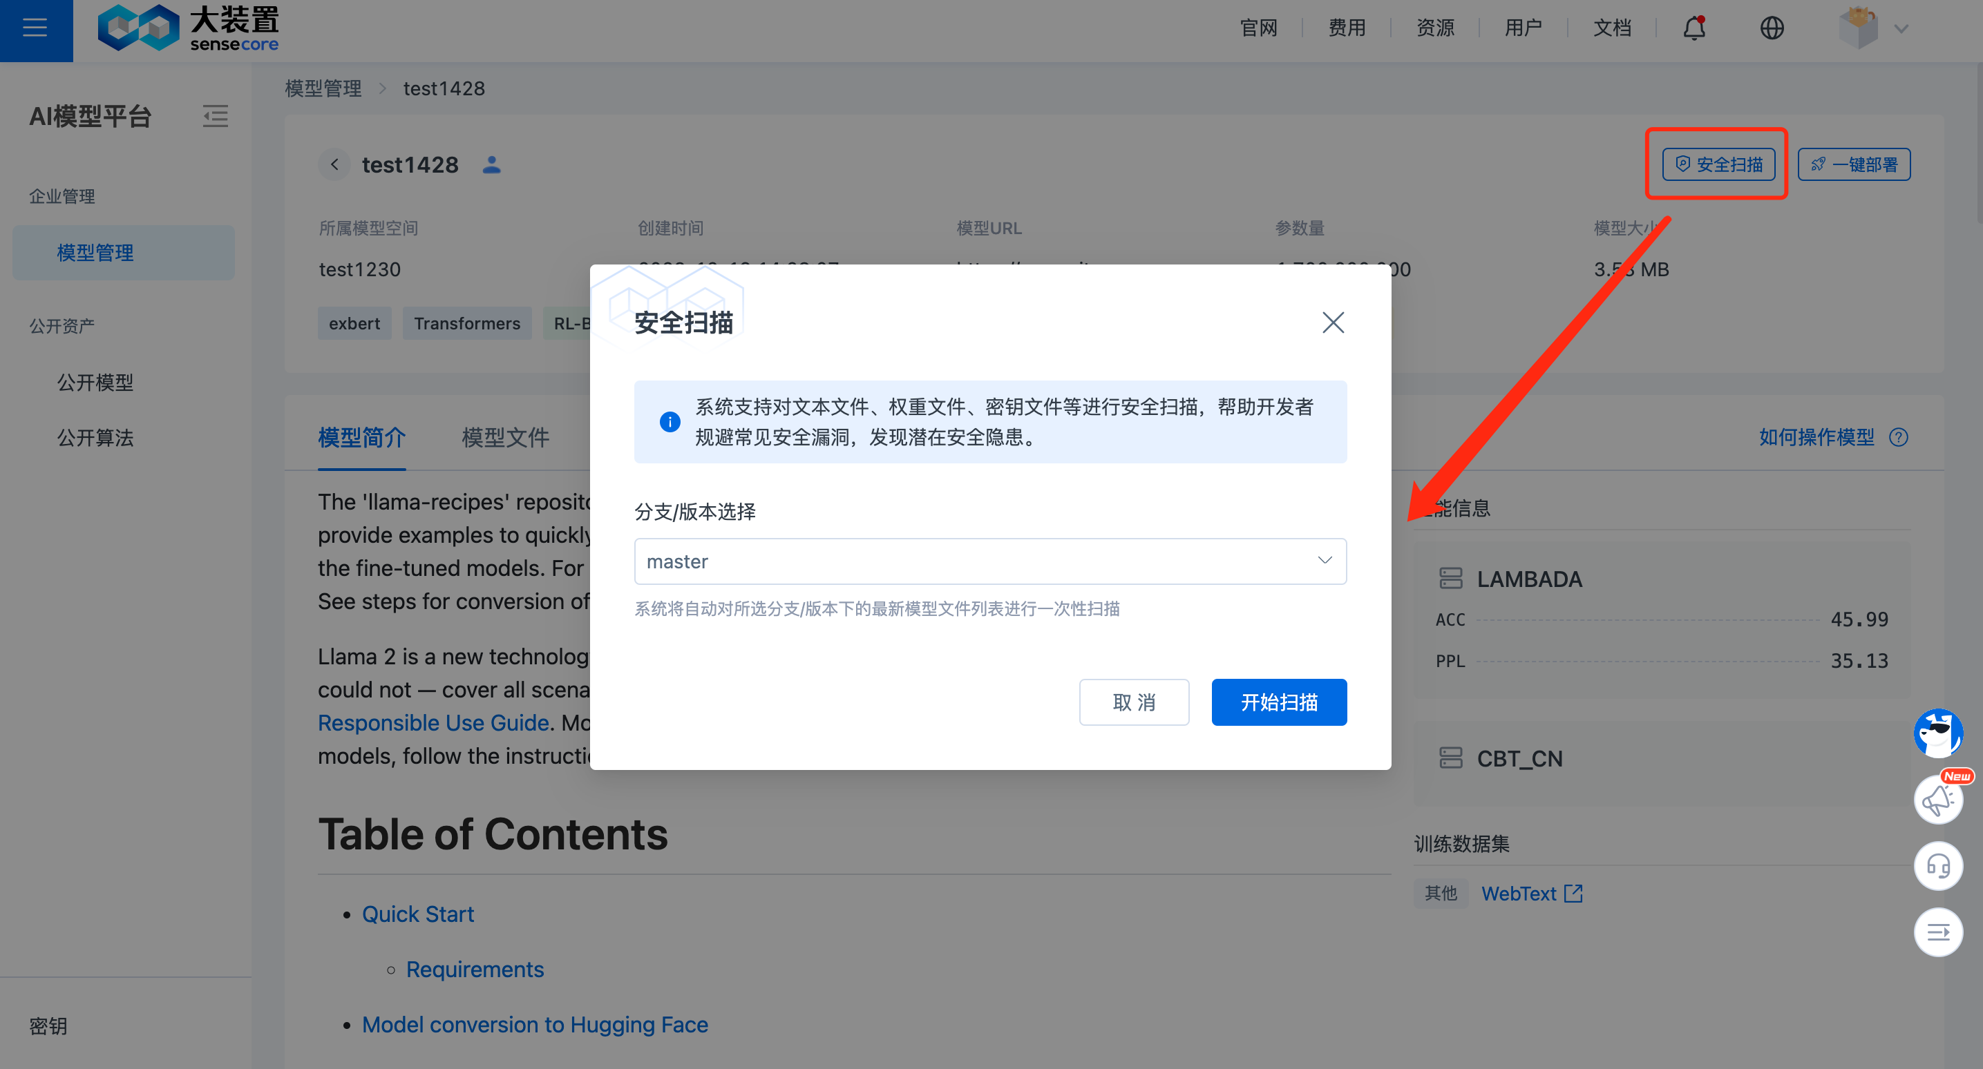Click the user avatar icon
This screenshot has width=1983, height=1069.
[1857, 28]
